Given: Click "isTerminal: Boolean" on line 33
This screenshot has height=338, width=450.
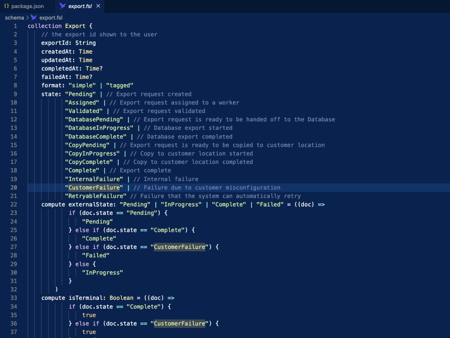Looking at the screenshot, I should click(x=101, y=298).
